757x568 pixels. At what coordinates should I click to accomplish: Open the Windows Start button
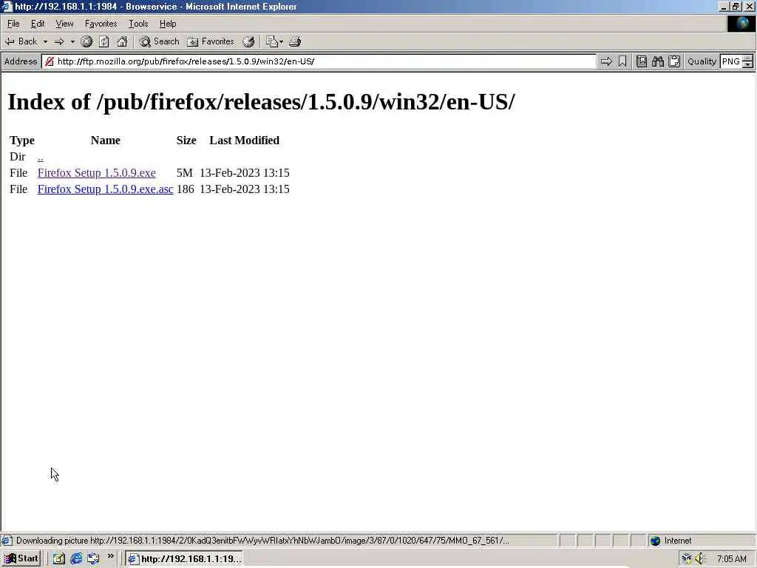coord(21,559)
